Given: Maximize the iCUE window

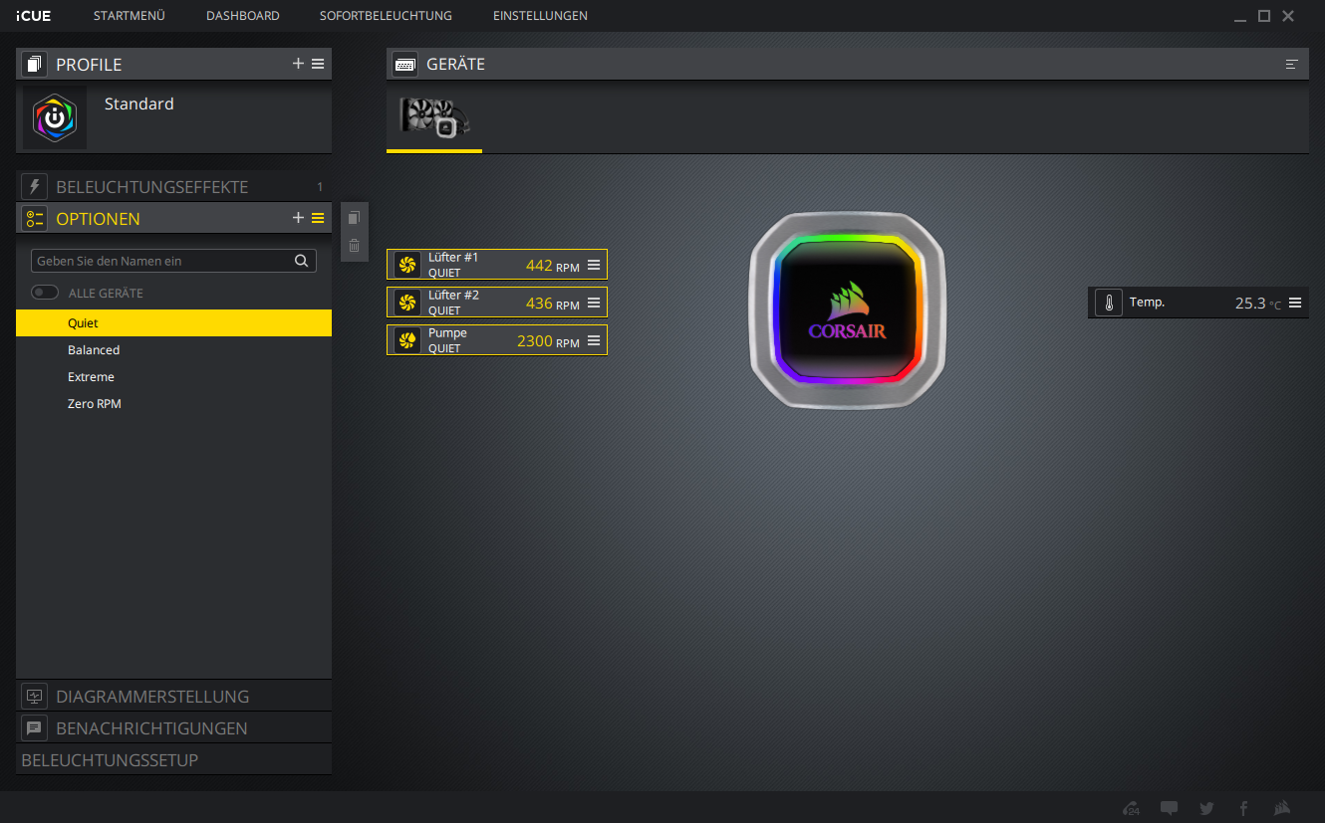Looking at the screenshot, I should 1264,16.
